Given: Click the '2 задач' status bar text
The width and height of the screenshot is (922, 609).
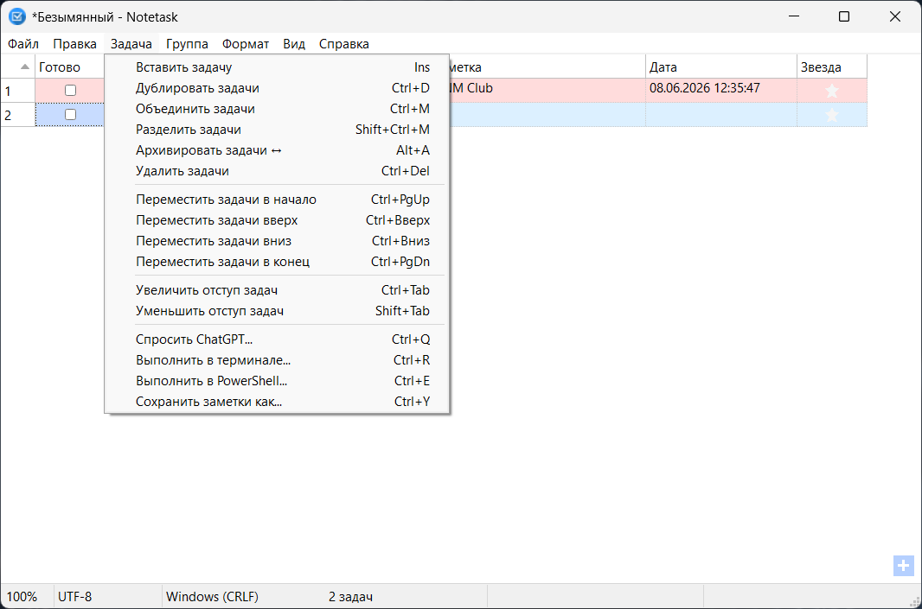Looking at the screenshot, I should tap(350, 597).
